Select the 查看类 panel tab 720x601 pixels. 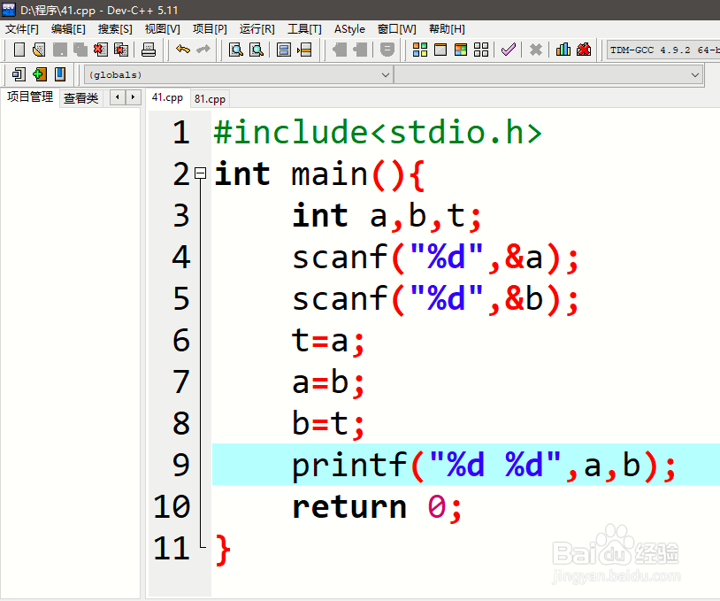(x=80, y=98)
